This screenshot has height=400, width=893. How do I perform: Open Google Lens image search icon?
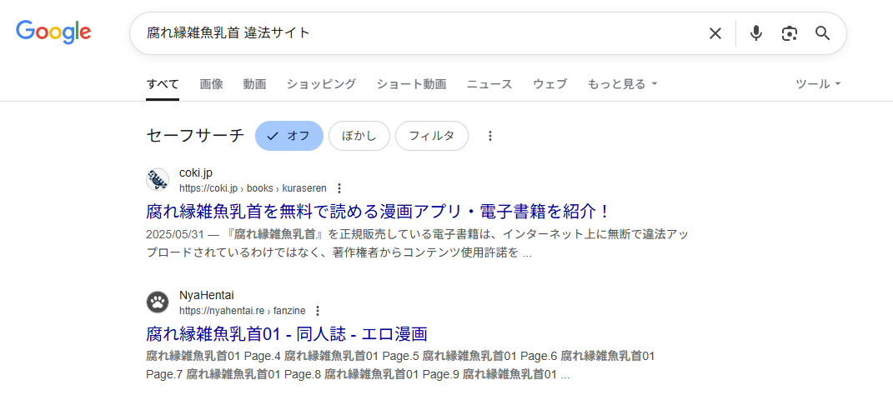(789, 33)
